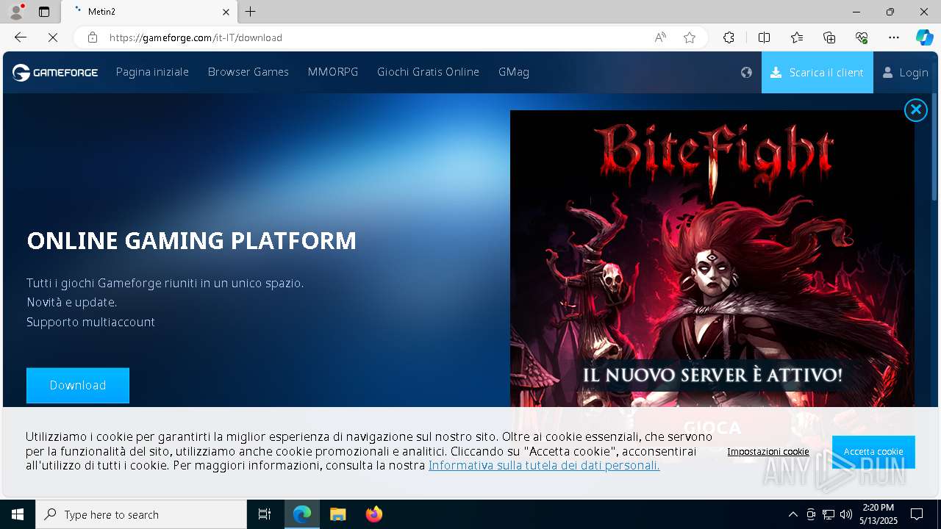Image resolution: width=941 pixels, height=529 pixels.
Task: Open browser Extensions icon
Action: (x=729, y=37)
